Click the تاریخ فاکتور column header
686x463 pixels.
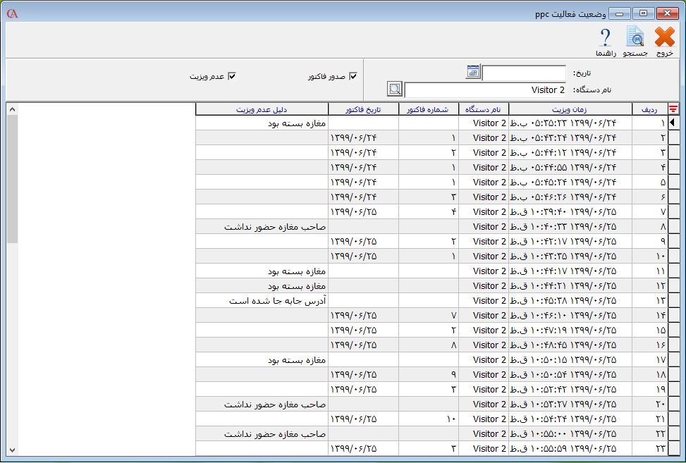point(363,109)
